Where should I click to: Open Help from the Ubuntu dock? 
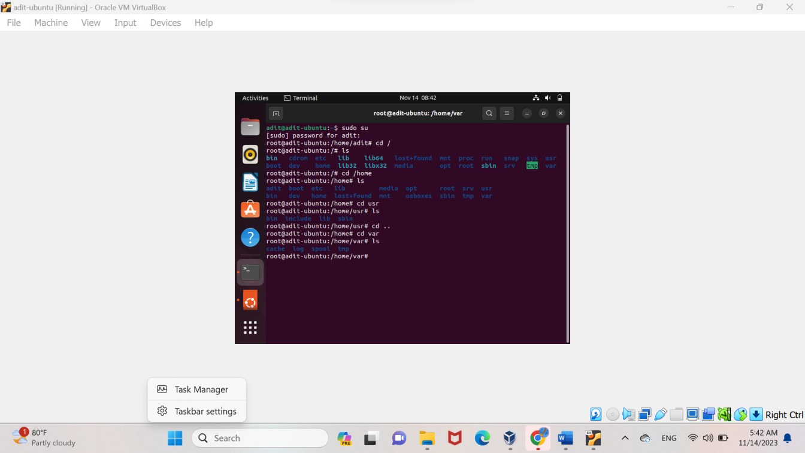pyautogui.click(x=250, y=237)
